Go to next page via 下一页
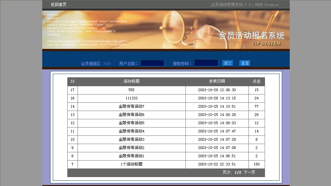This screenshot has width=331, height=186. pos(249,172)
